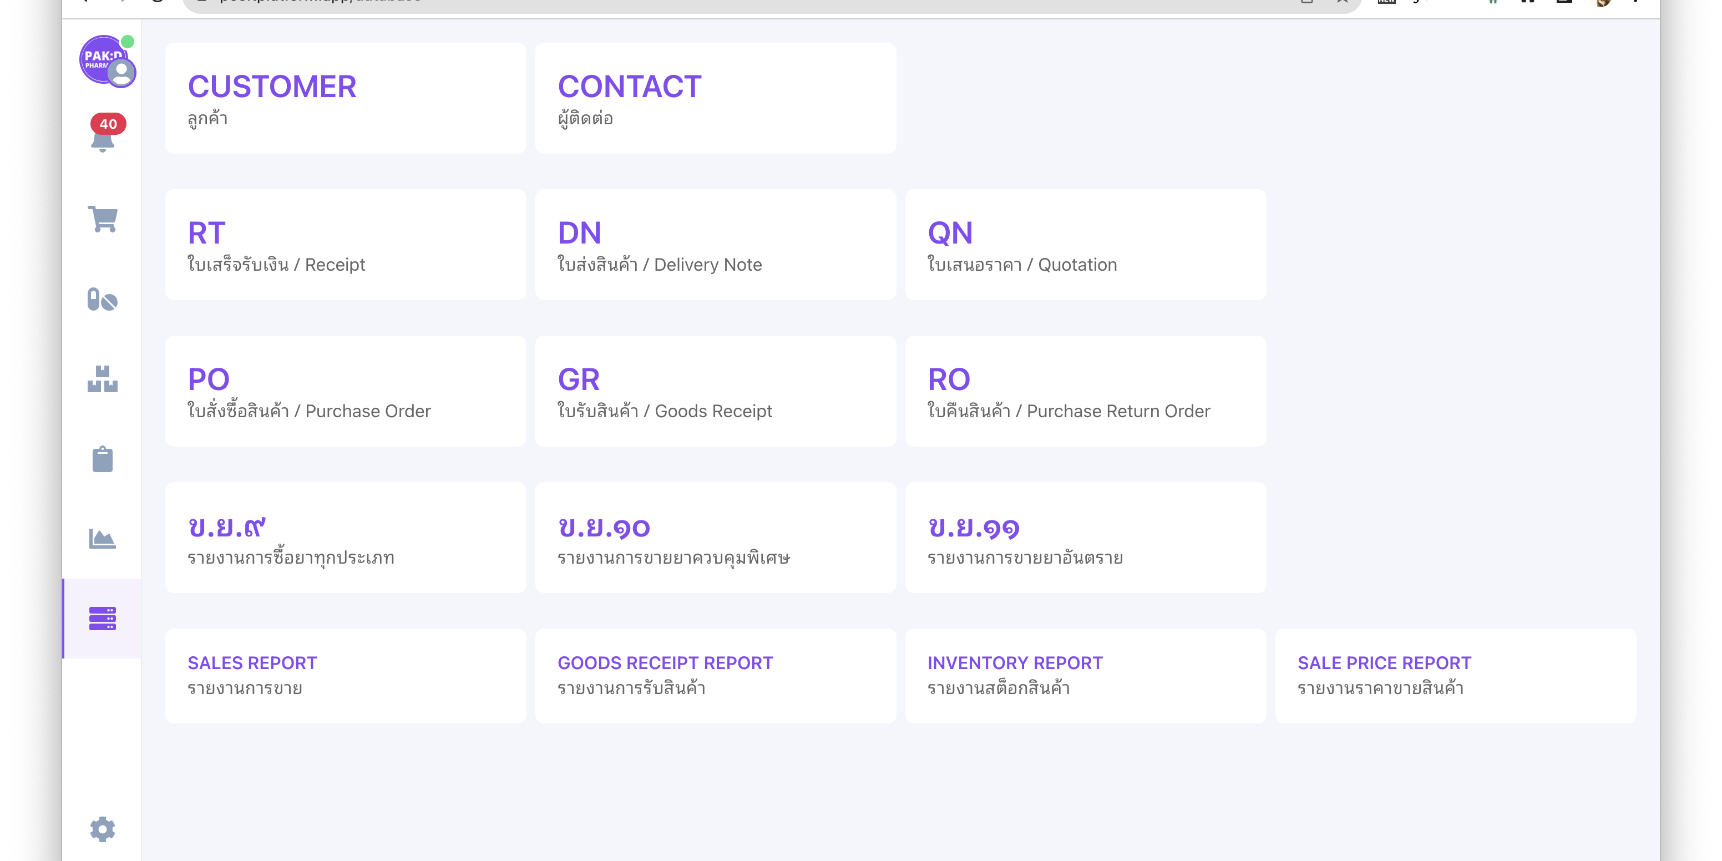The image size is (1722, 861).
Task: Open the settings gear icon
Action: [102, 829]
